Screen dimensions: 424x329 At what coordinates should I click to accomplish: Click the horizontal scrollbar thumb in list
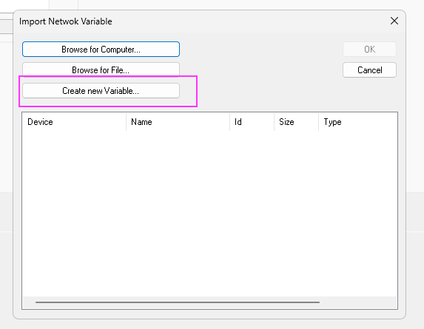coord(178,302)
